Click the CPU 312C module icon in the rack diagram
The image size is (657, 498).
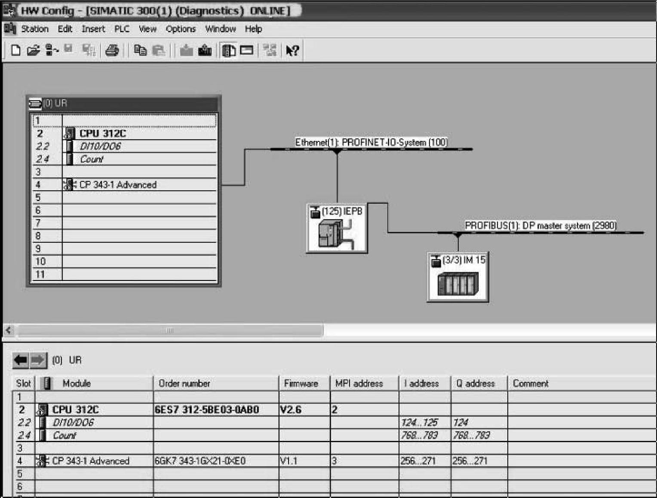click(70, 134)
